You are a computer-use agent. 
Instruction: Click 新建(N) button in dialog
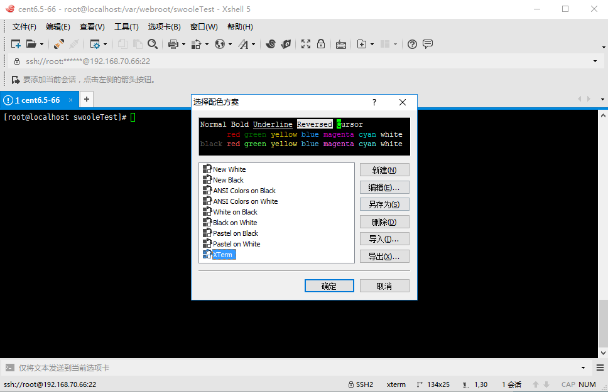384,170
